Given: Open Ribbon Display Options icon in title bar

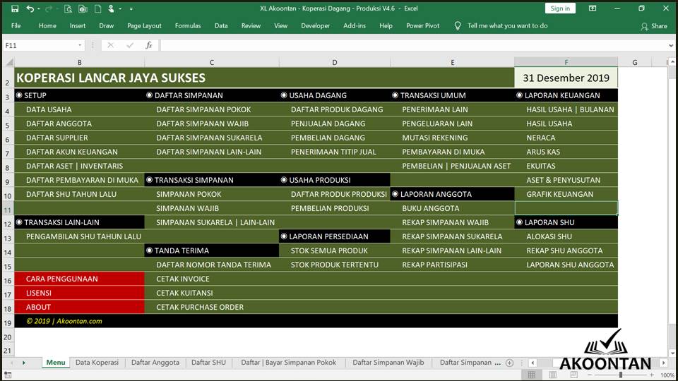Looking at the screenshot, I should [x=593, y=8].
